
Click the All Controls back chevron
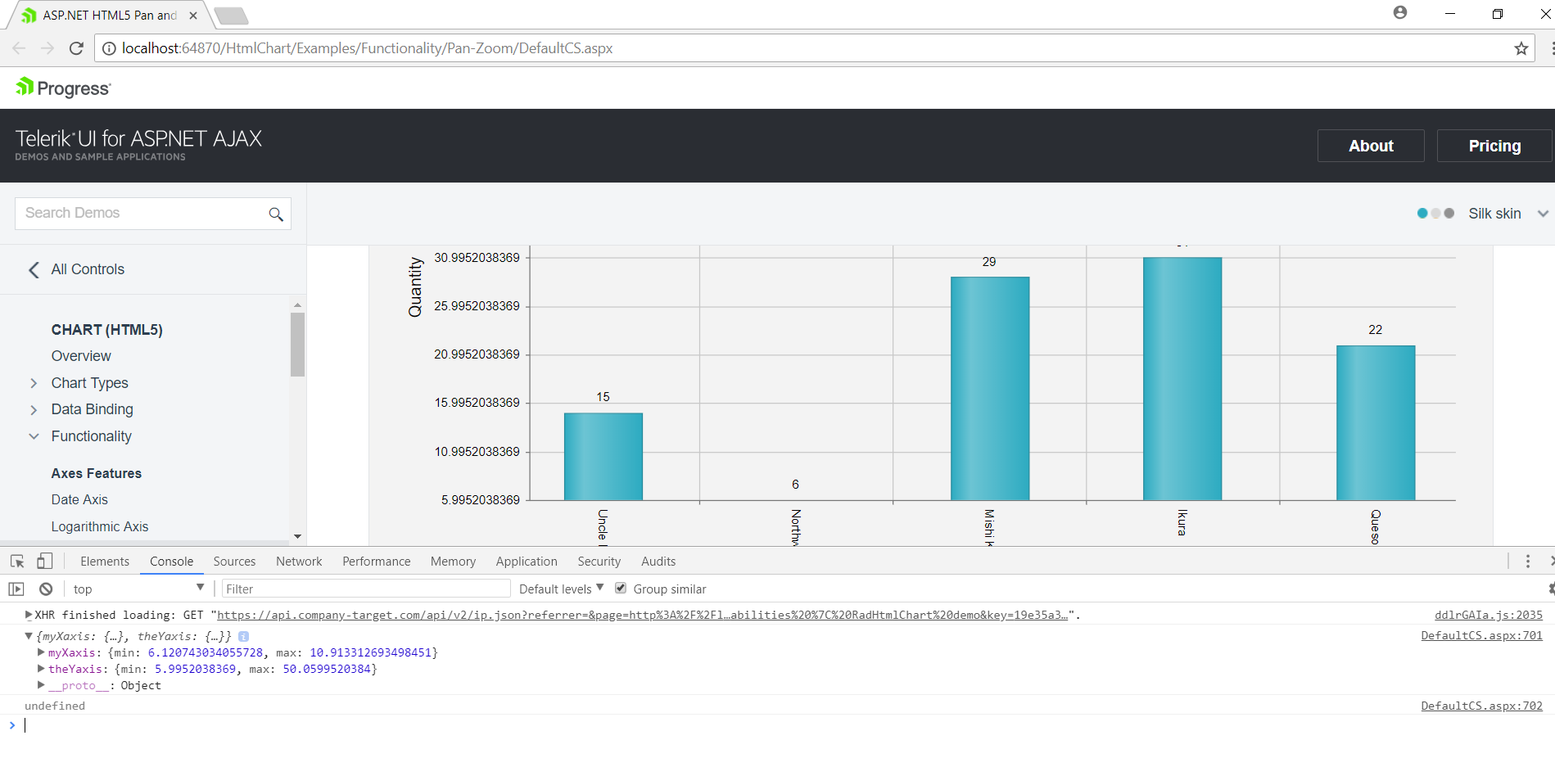34,269
